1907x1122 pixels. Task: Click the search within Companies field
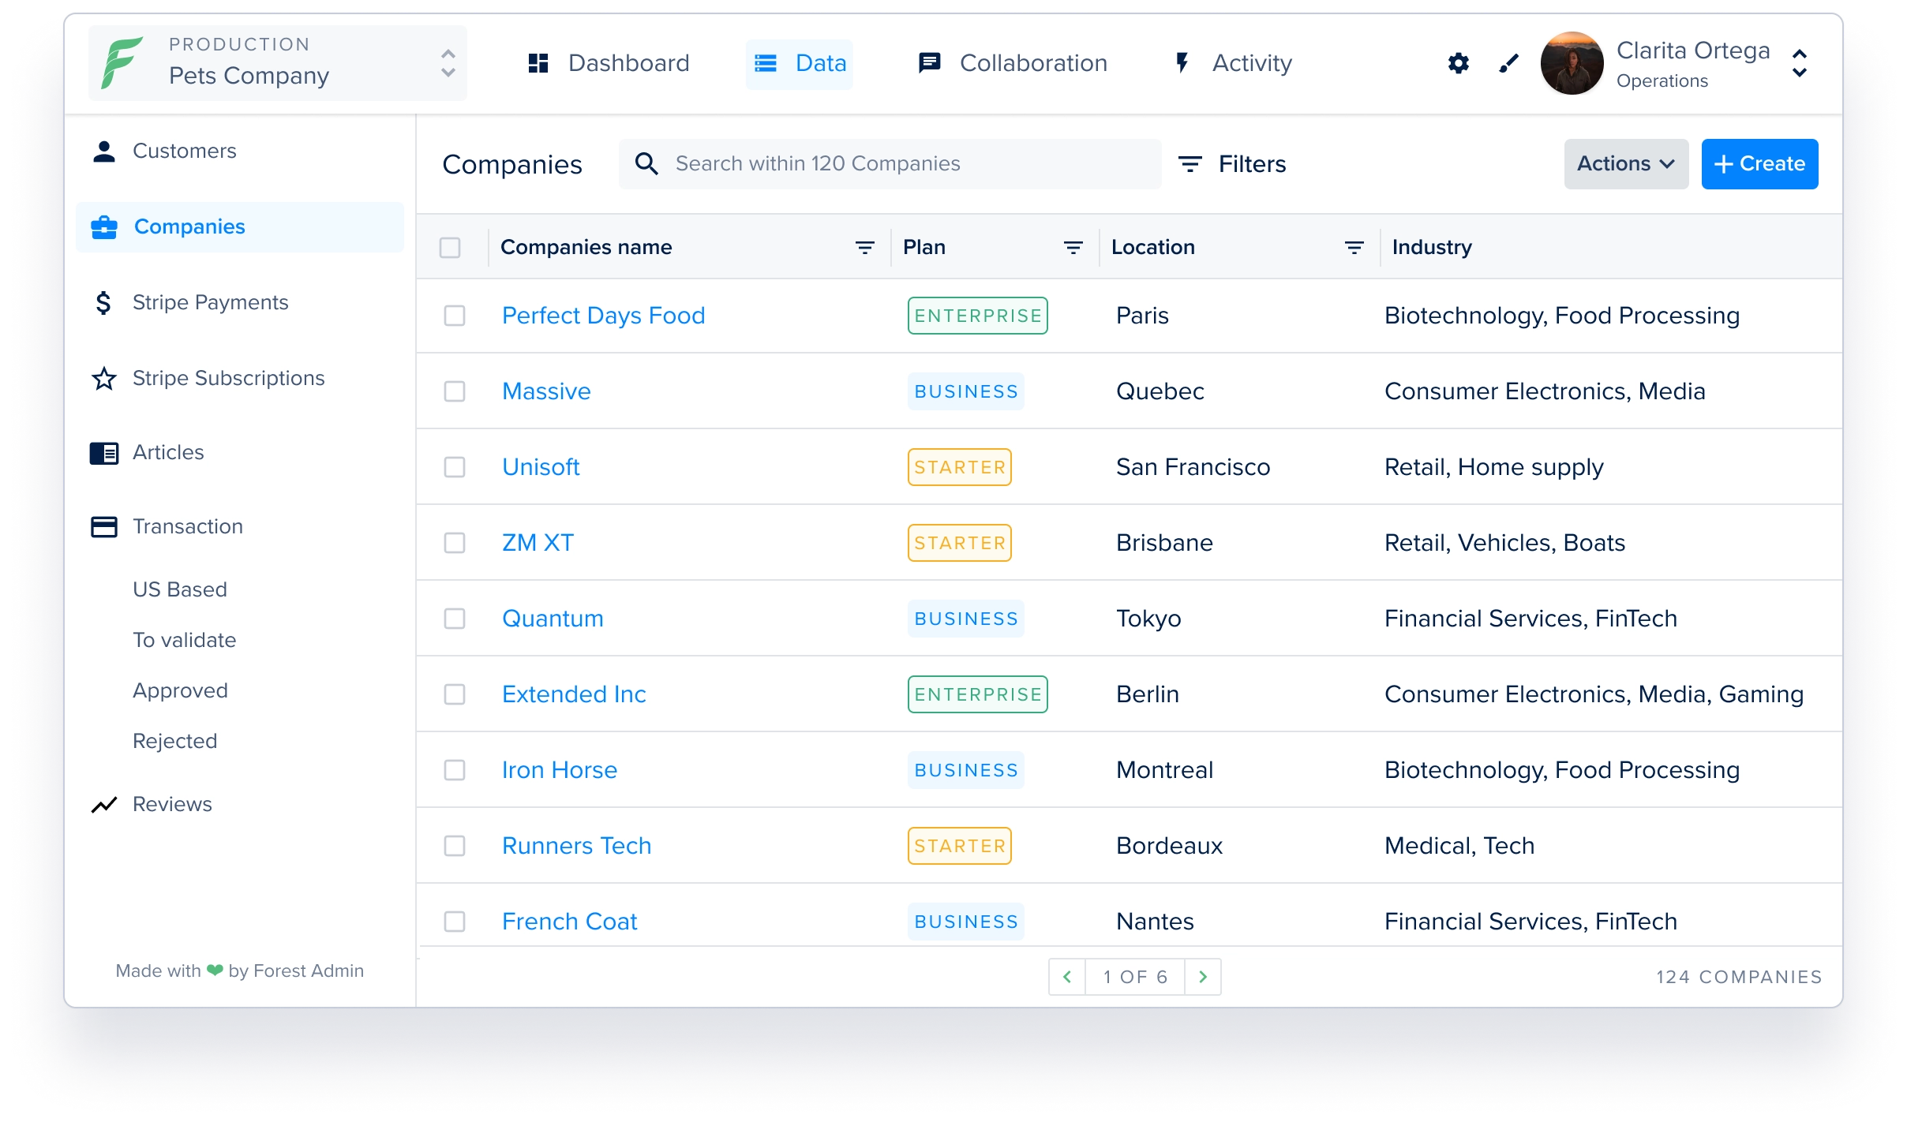click(x=890, y=164)
